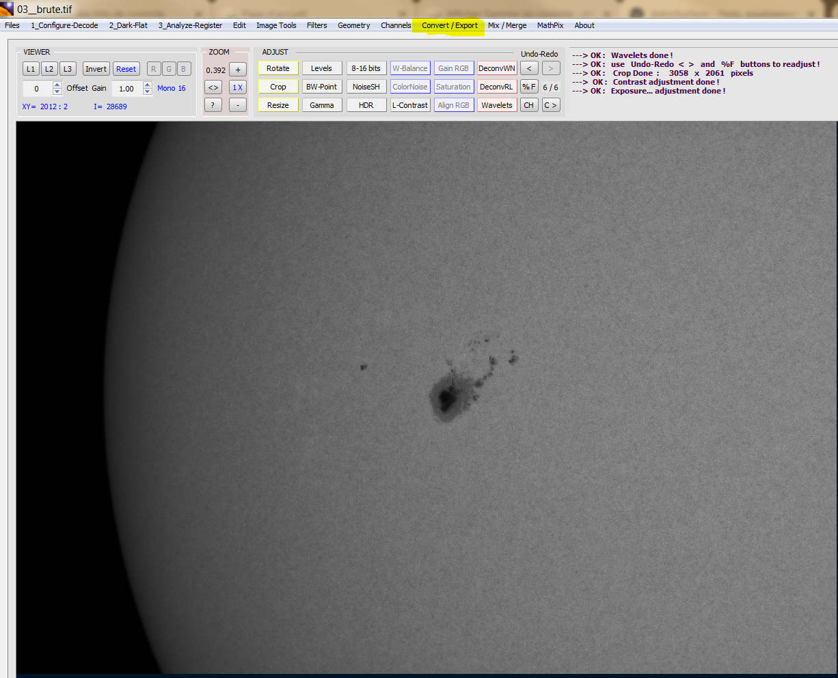
Task: Click the W-Balance button
Action: [410, 68]
